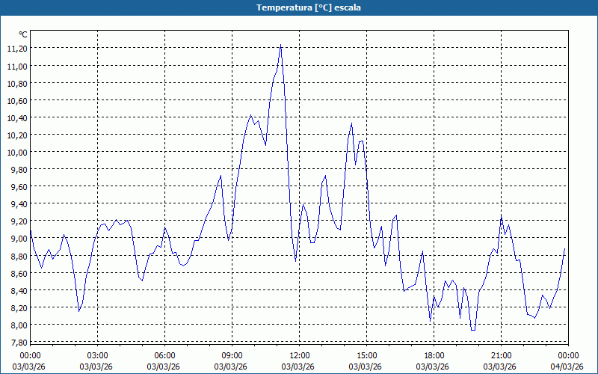Select the 18:00 time axis label
Viewport: 598px width, 374px height.
(434, 355)
